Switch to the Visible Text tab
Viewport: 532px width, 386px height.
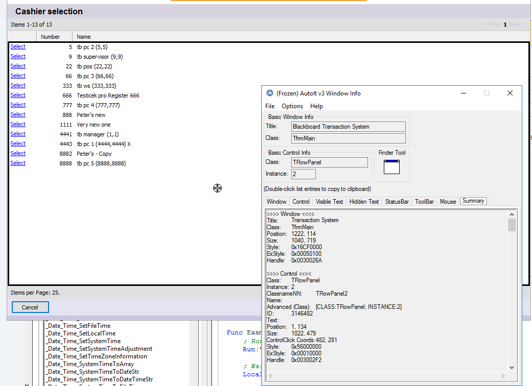329,202
